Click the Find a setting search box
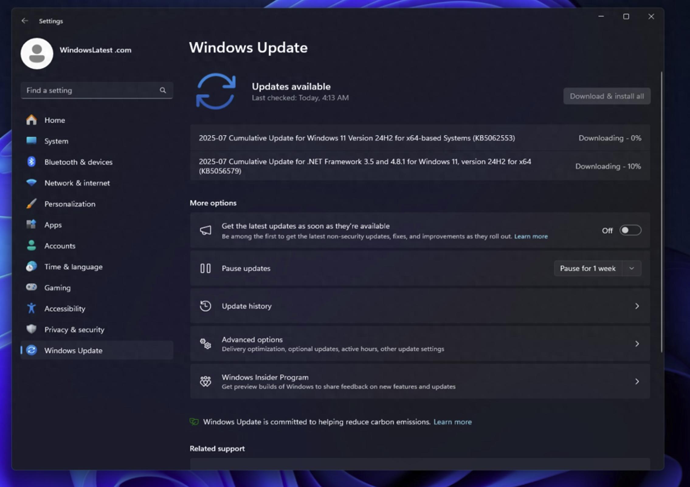Image resolution: width=690 pixels, height=487 pixels. click(91, 90)
